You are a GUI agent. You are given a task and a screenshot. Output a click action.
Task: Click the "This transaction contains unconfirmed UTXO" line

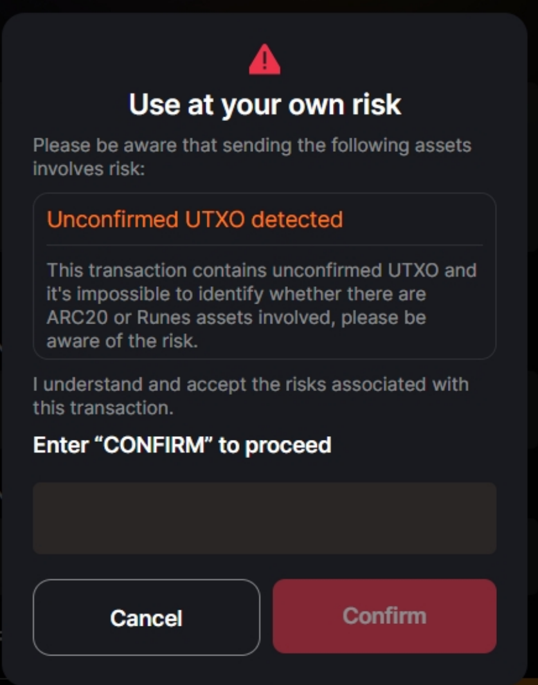point(262,270)
